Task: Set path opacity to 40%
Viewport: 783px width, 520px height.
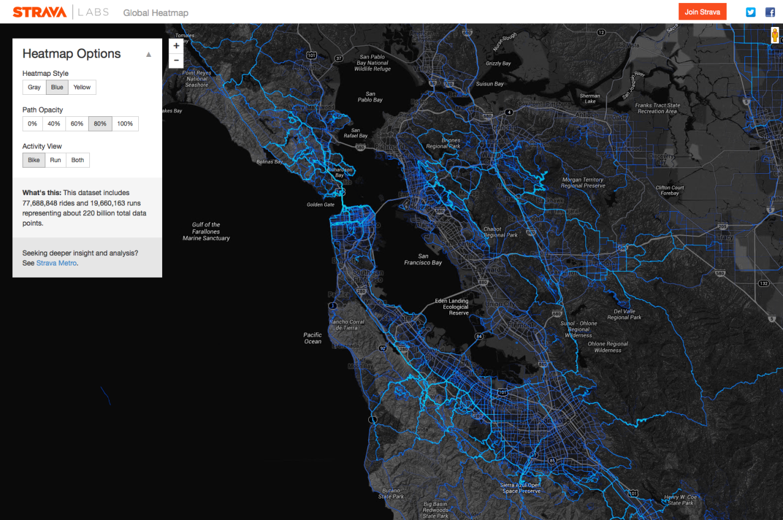Action: point(54,124)
